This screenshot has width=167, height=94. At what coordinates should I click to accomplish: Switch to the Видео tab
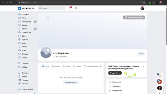56,66
